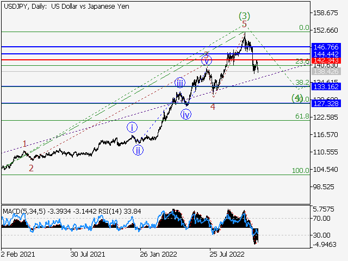
Task: Click the gray current price label 138.426
Action: click(x=326, y=71)
